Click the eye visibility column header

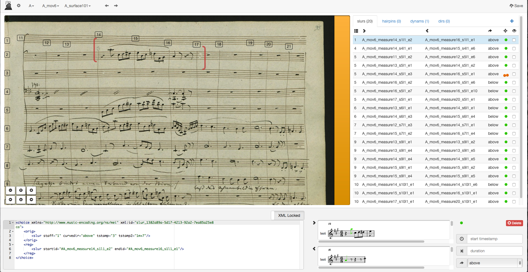click(x=514, y=31)
